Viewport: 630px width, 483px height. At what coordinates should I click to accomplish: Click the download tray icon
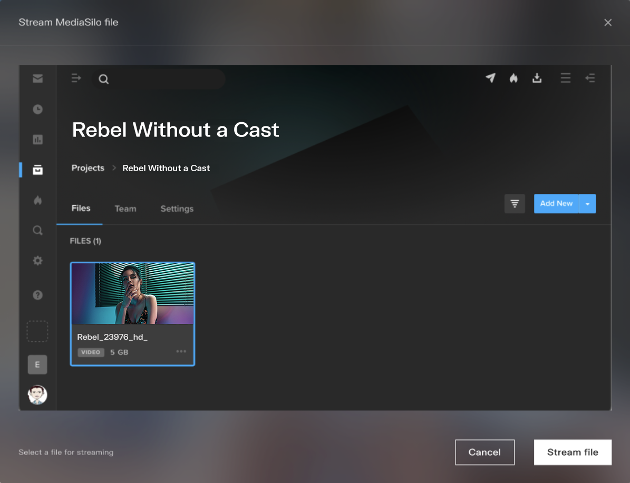537,78
